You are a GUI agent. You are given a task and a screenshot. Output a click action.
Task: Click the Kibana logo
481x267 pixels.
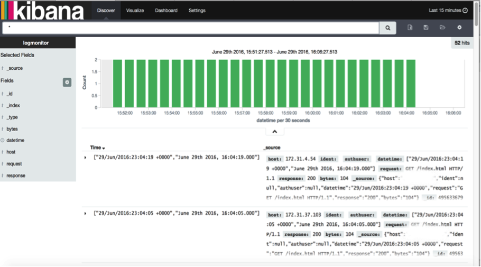click(x=42, y=11)
